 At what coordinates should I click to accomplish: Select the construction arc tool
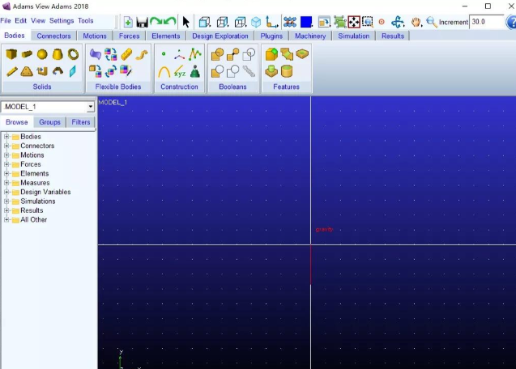(164, 71)
